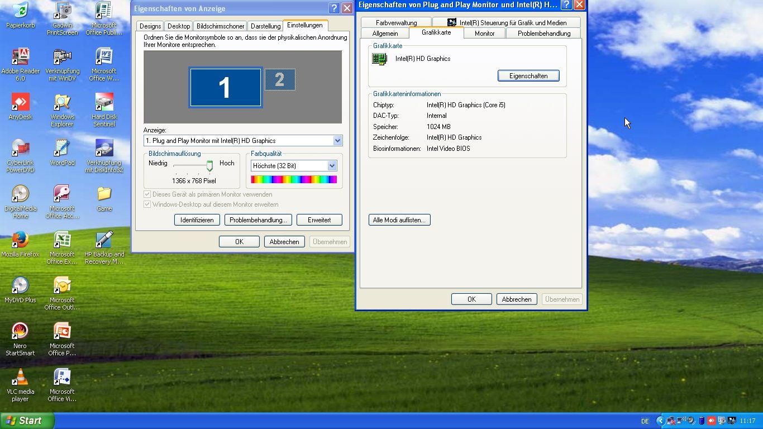Switch to the Designs tab
The height and width of the screenshot is (429, 763).
(150, 26)
